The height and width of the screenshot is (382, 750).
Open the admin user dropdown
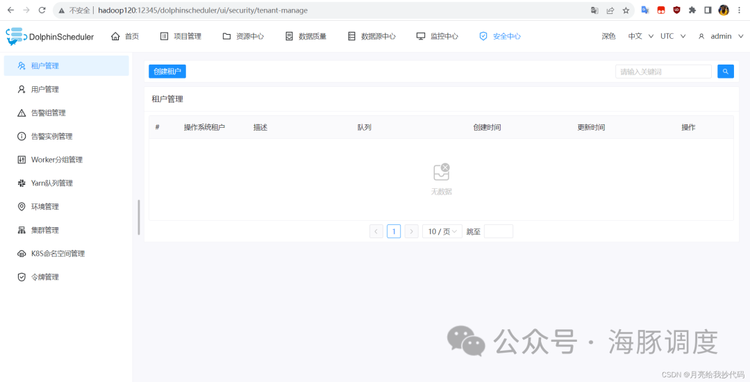[721, 36]
